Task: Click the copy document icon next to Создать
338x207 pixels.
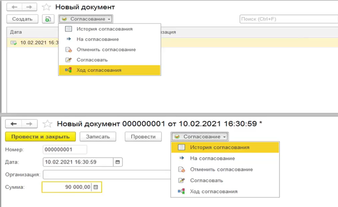Action: click(48, 19)
